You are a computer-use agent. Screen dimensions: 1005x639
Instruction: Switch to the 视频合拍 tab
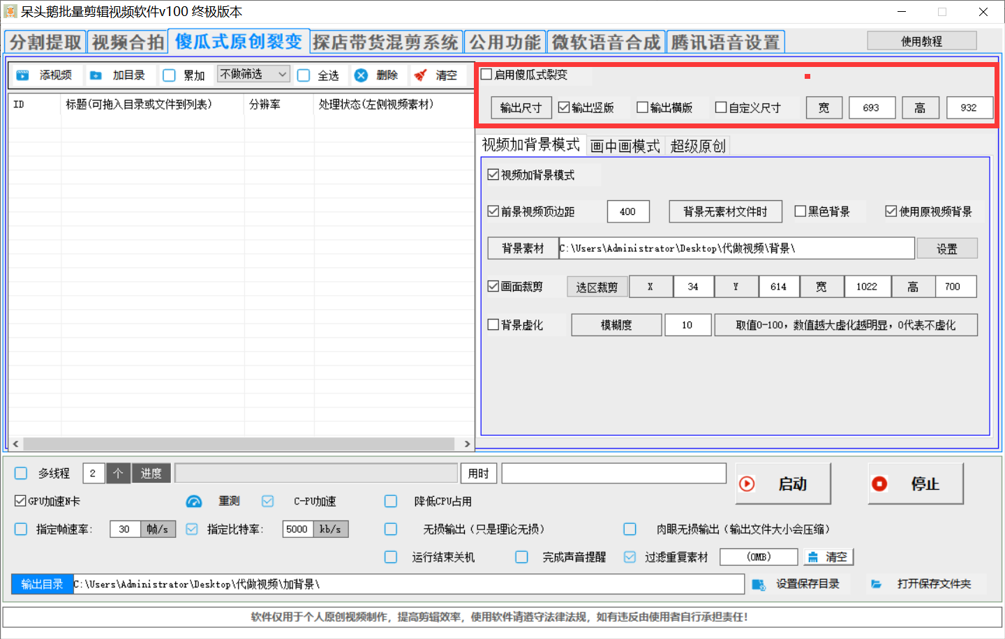click(128, 42)
